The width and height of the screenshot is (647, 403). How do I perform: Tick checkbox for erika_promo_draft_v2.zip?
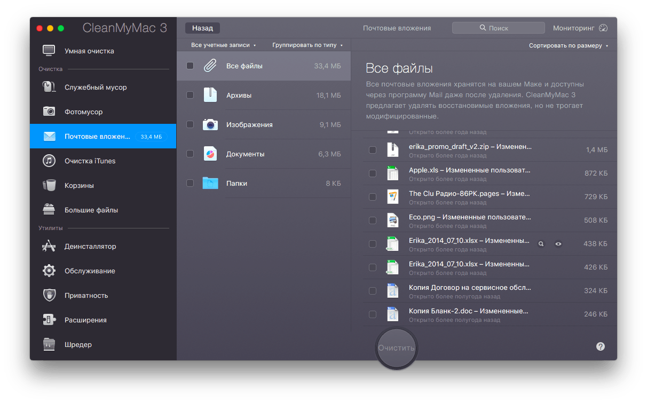pos(373,150)
